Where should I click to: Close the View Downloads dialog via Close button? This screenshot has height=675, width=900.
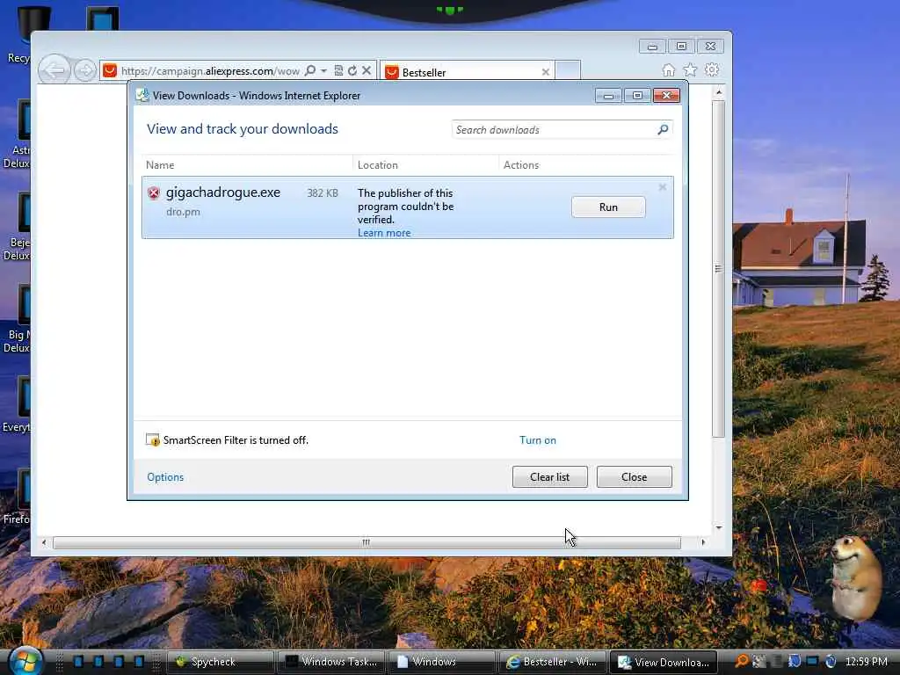[x=634, y=477]
